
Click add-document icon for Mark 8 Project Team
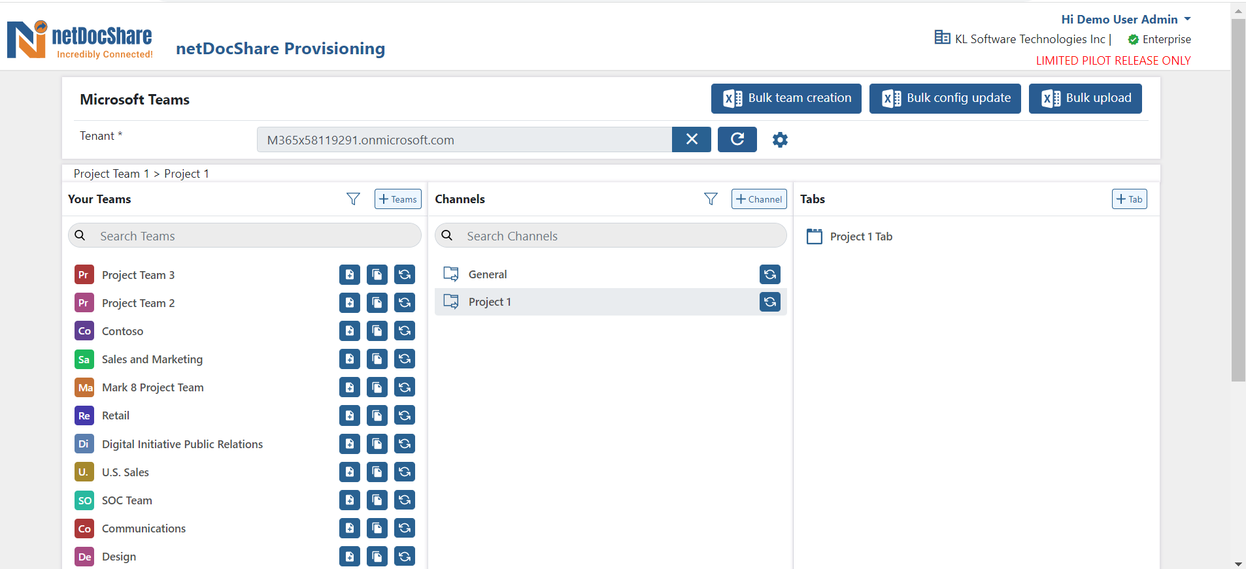coord(350,387)
